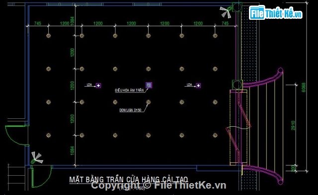Screen dimensions: 318x195
Task: Pick the wall fan symbol by lower-left door
Action: pyautogui.click(x=37, y=157)
